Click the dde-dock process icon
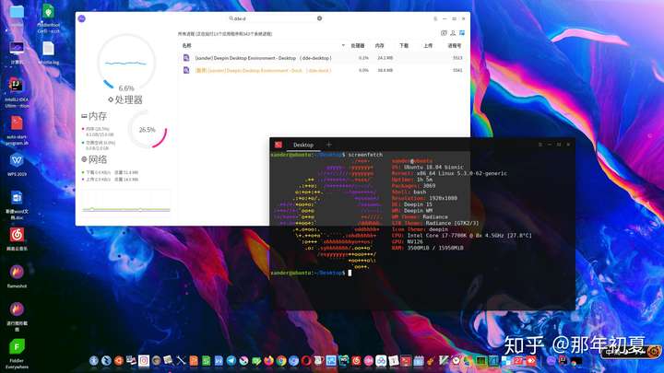This screenshot has width=664, height=373. coord(186,70)
